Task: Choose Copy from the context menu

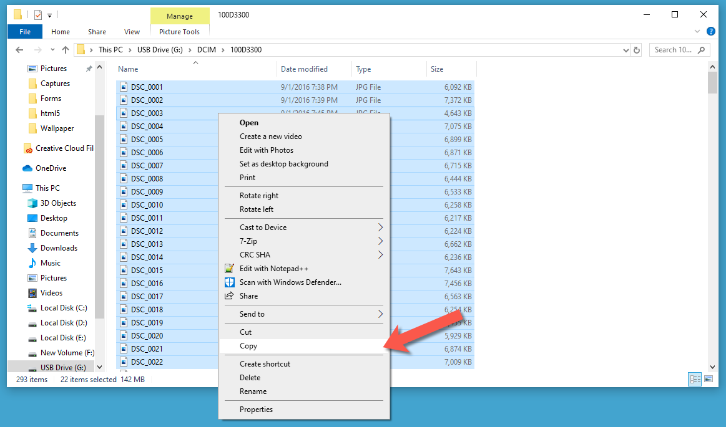Action: (x=248, y=346)
